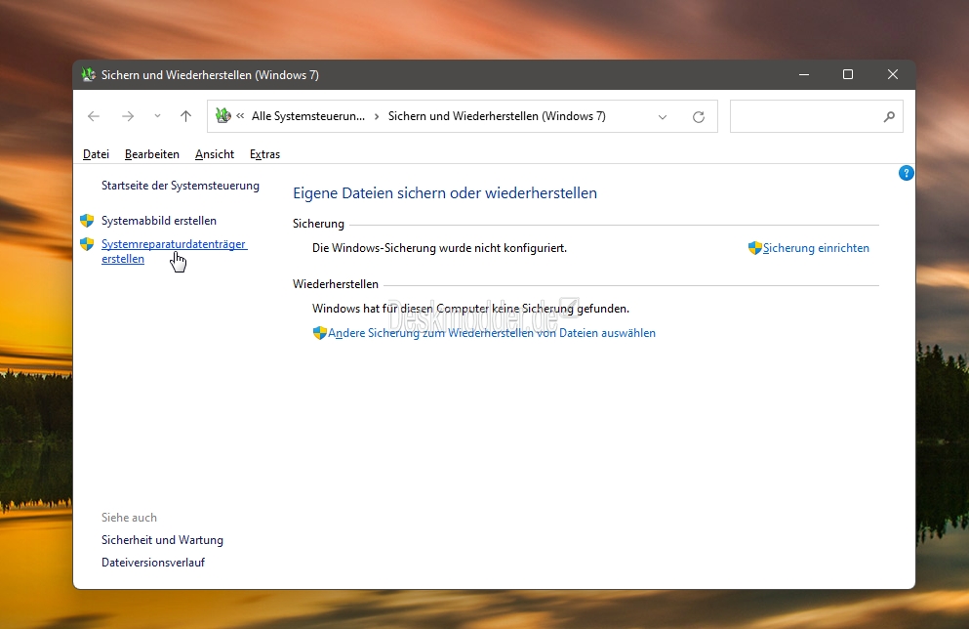This screenshot has width=969, height=629.
Task: Click the back navigation arrow
Action: point(94,116)
